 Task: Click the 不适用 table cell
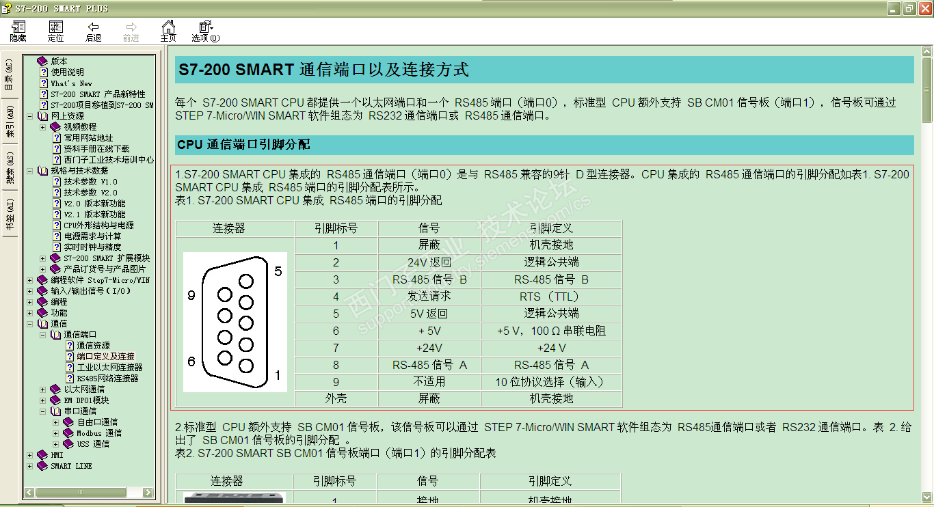[429, 382]
